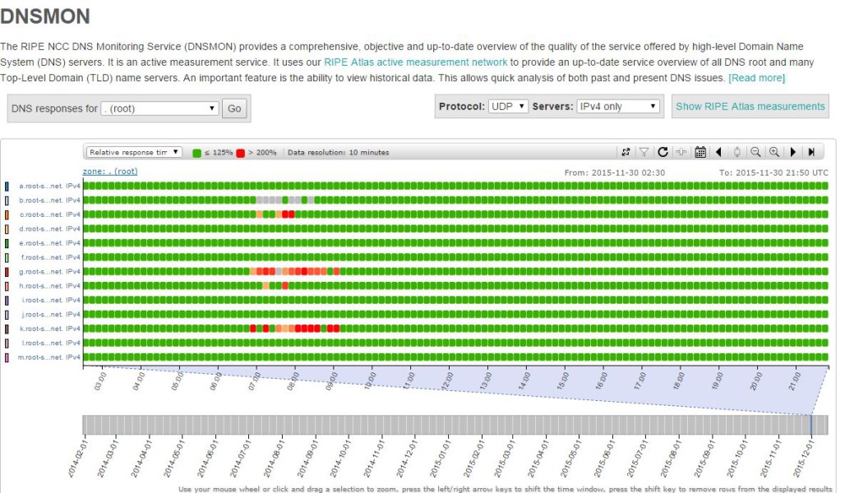The height and width of the screenshot is (493, 845).
Task: Open the funnel filter tool
Action: (x=644, y=152)
